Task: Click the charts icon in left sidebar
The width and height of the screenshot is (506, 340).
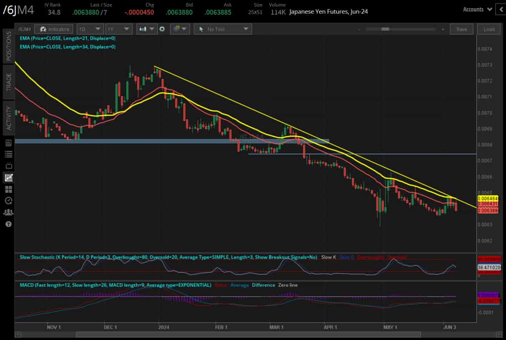Action: tap(8, 178)
